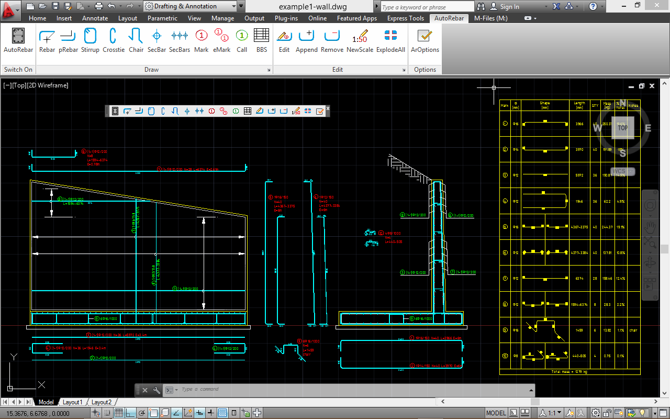Click the Crosstie rebar tool

[x=114, y=41]
